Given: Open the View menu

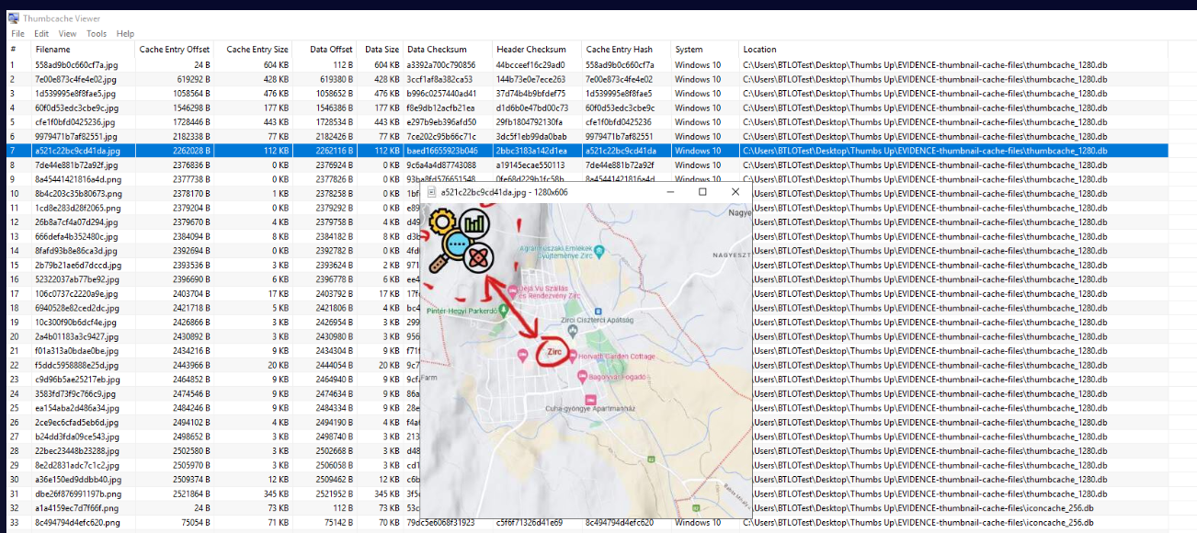Looking at the screenshot, I should click(x=67, y=34).
